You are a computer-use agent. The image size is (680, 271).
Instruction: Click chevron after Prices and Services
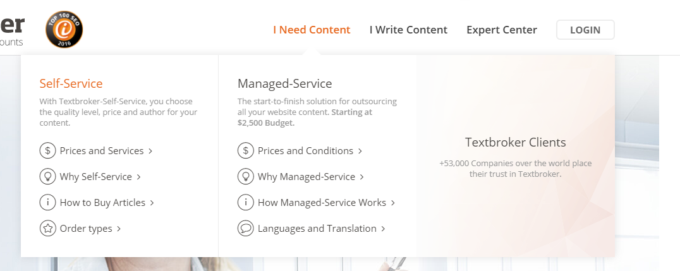pos(150,151)
